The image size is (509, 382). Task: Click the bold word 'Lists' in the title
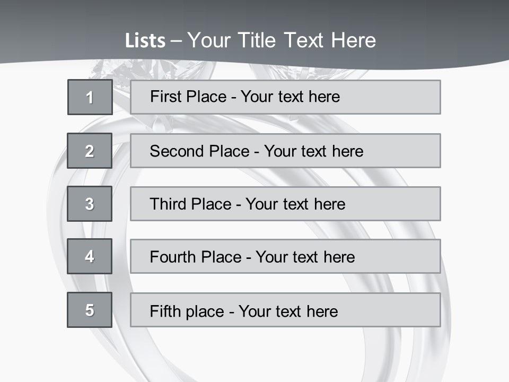(x=145, y=41)
